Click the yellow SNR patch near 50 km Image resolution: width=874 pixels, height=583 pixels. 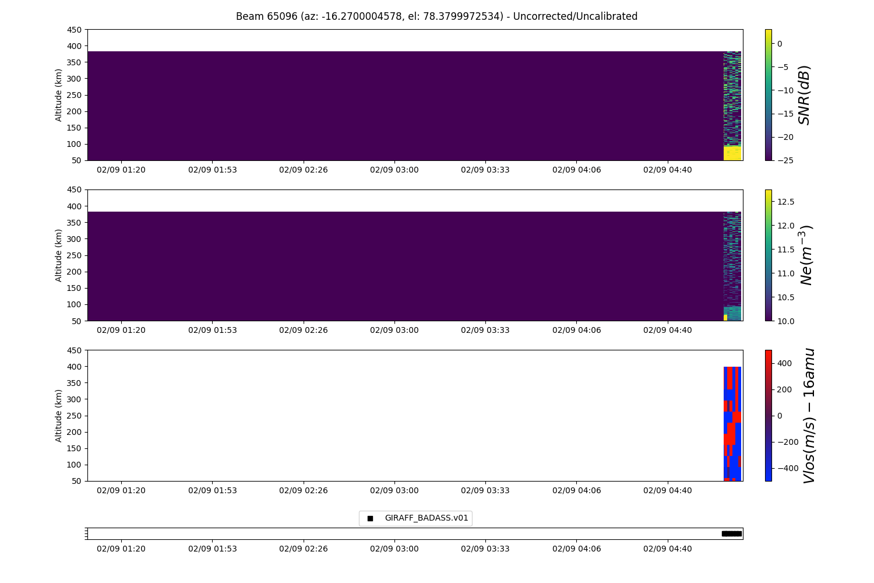pos(732,153)
